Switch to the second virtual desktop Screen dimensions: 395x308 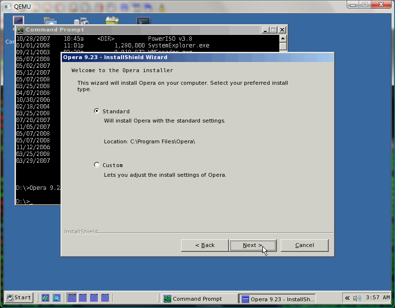click(83, 298)
